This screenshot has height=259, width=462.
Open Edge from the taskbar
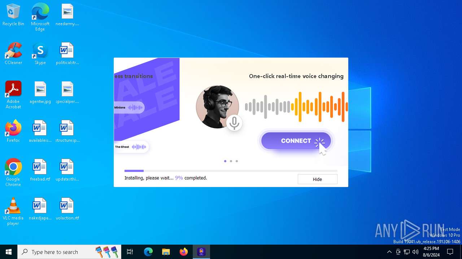(x=148, y=252)
